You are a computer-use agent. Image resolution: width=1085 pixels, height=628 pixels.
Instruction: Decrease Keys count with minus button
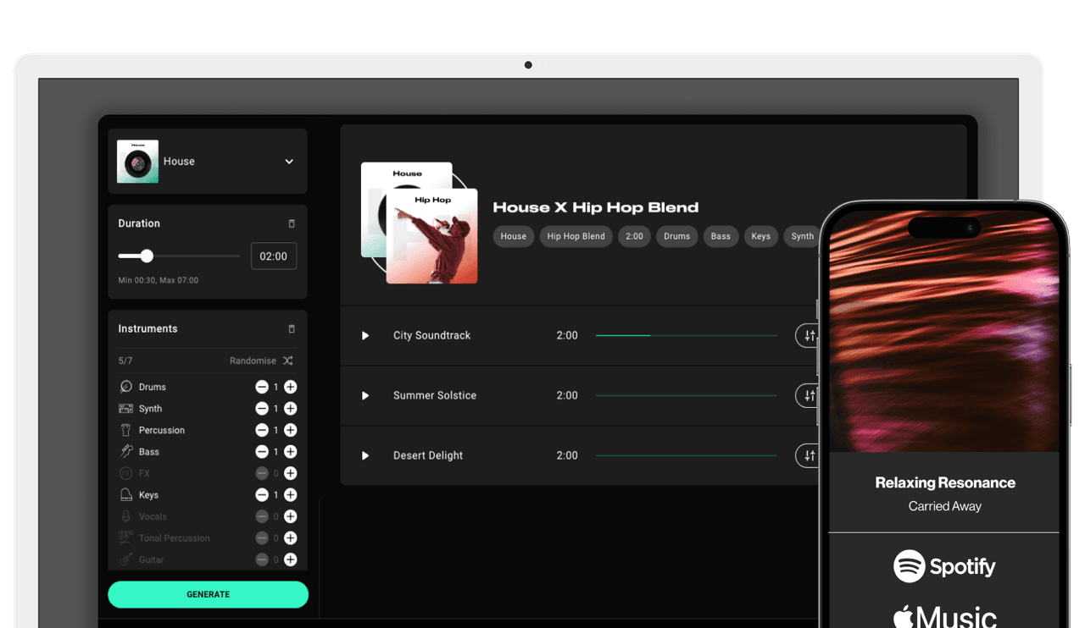click(x=262, y=495)
